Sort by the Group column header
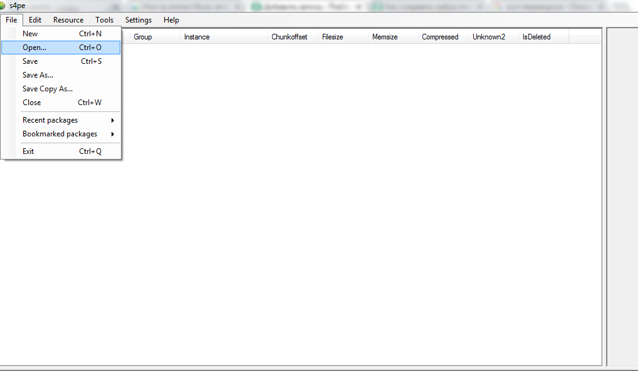 143,37
